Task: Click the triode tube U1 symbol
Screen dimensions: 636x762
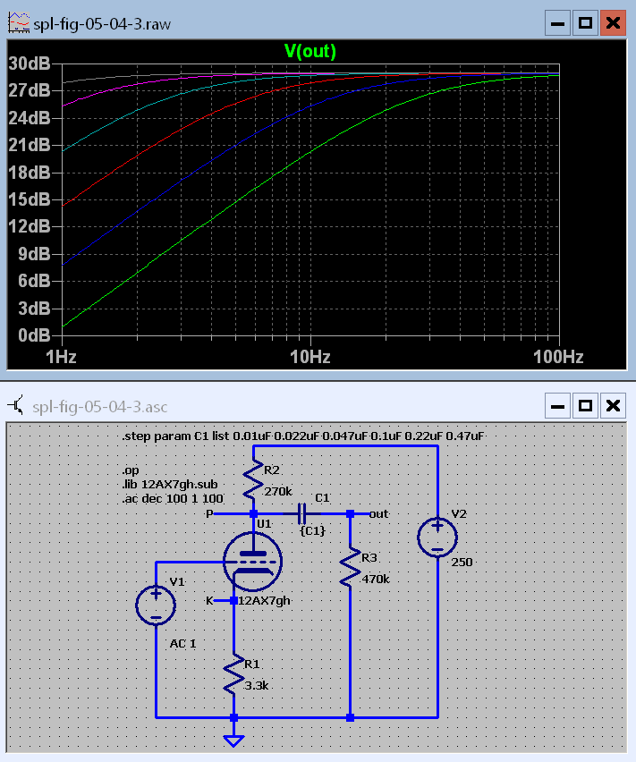Action: pos(253,562)
